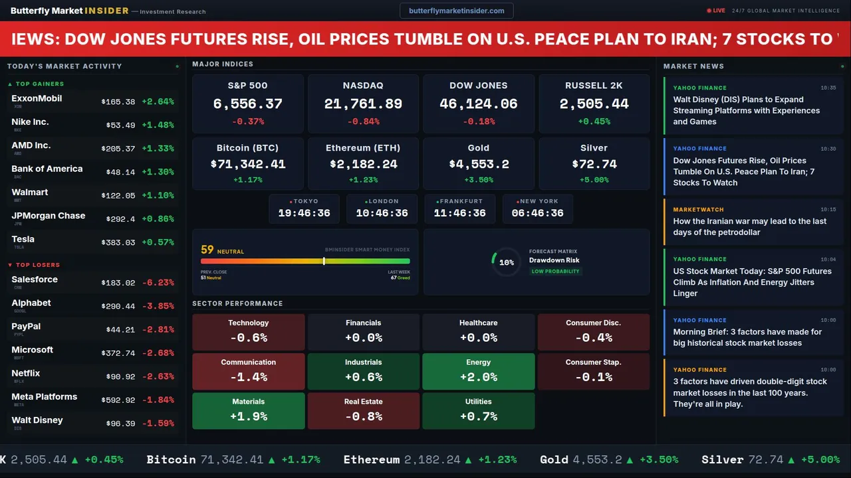Image resolution: width=851 pixels, height=478 pixels.
Task: Click the Top Gainers up-arrow icon
Action: point(10,84)
